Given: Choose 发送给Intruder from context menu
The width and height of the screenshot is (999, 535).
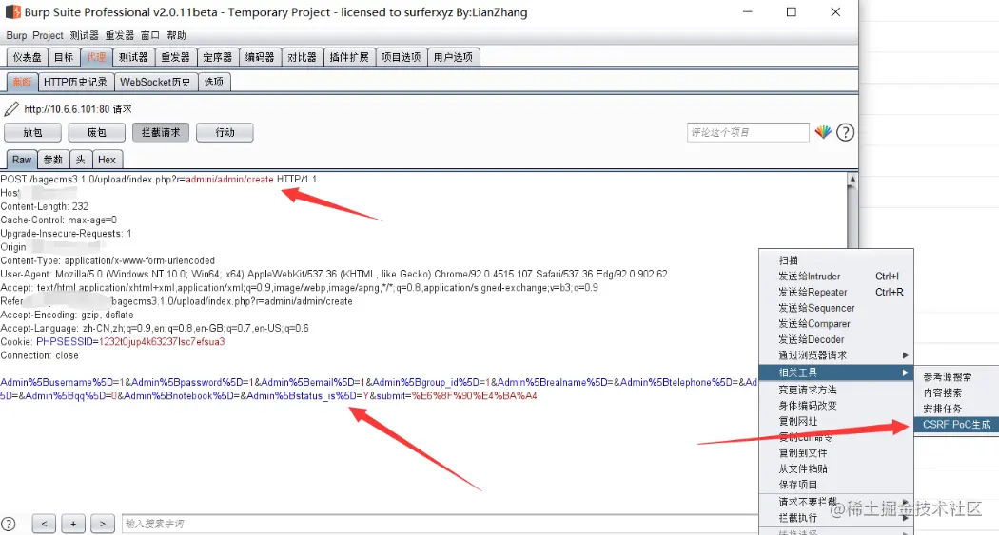Looking at the screenshot, I should [836, 277].
